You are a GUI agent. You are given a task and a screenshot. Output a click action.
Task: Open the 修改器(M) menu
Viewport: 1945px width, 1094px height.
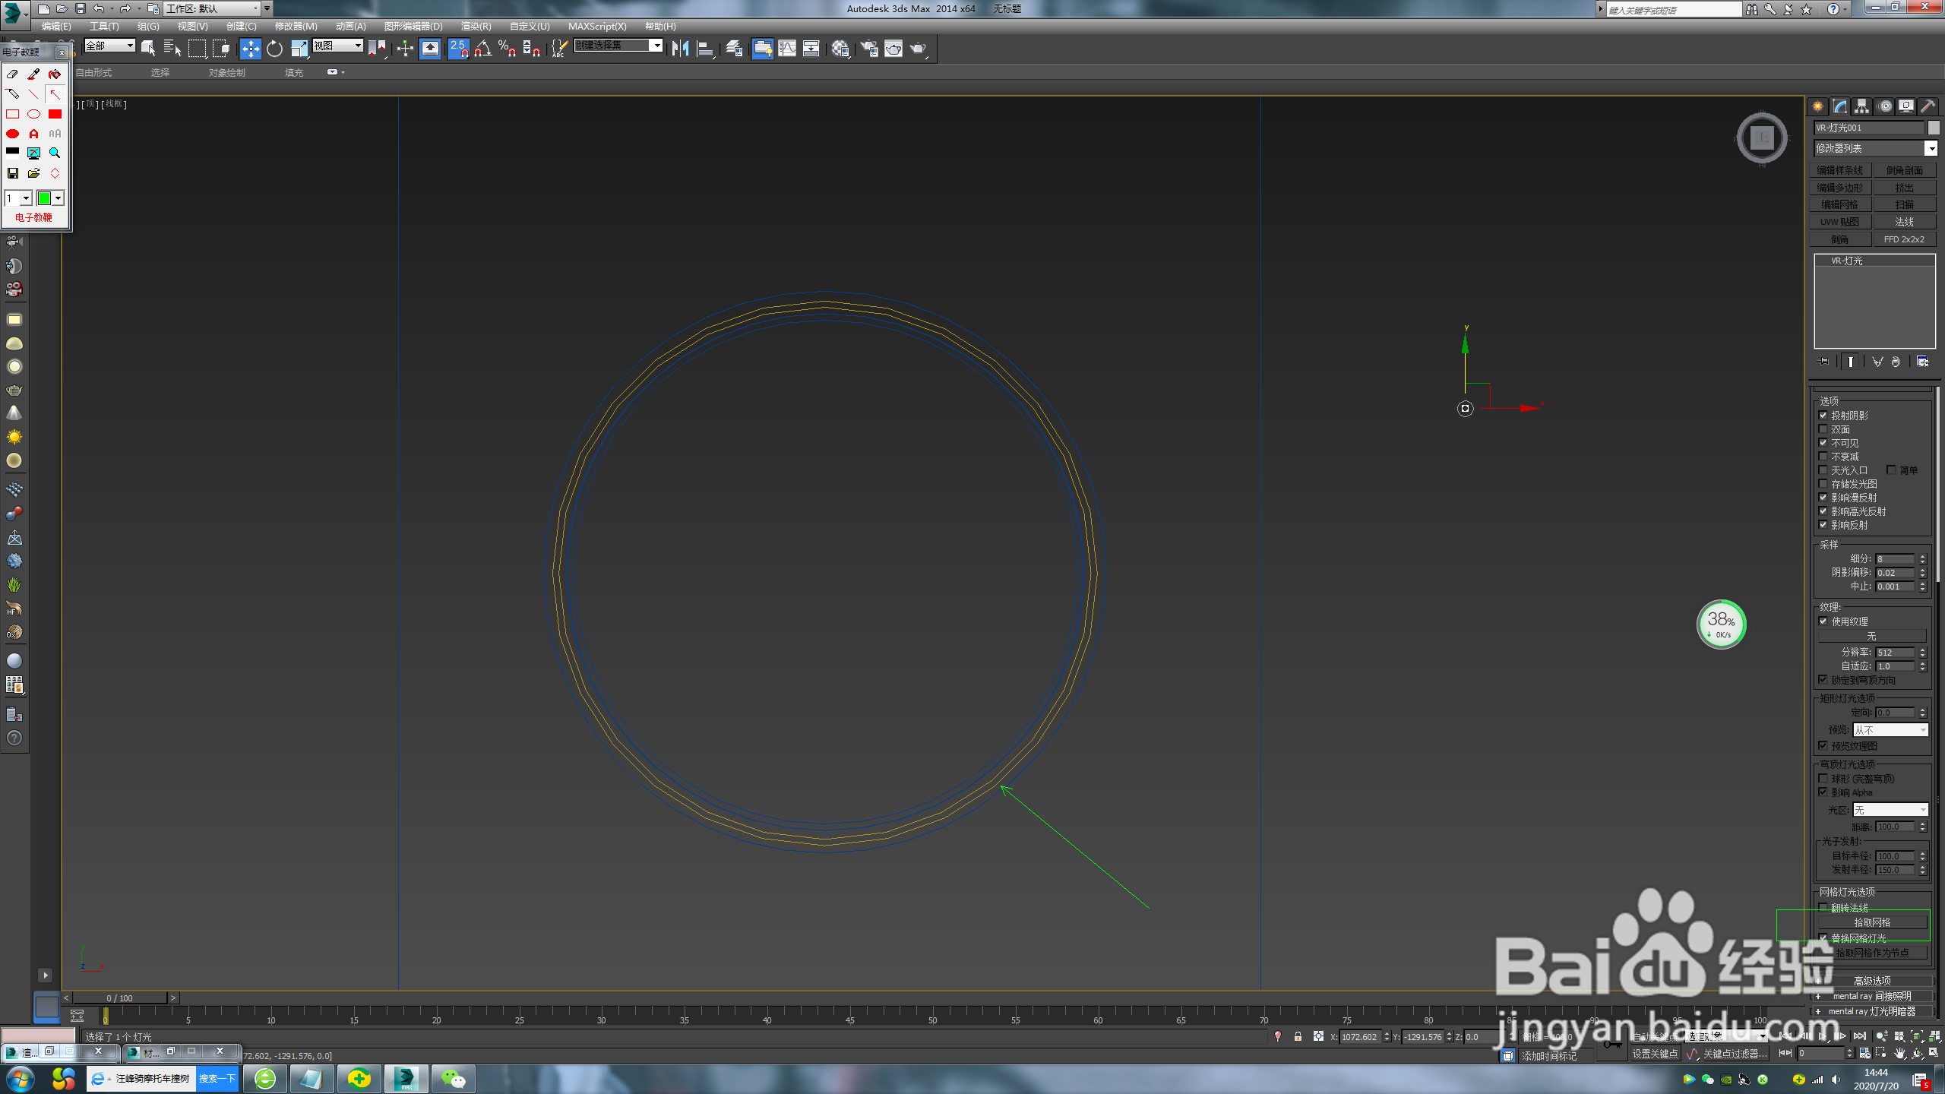point(296,26)
